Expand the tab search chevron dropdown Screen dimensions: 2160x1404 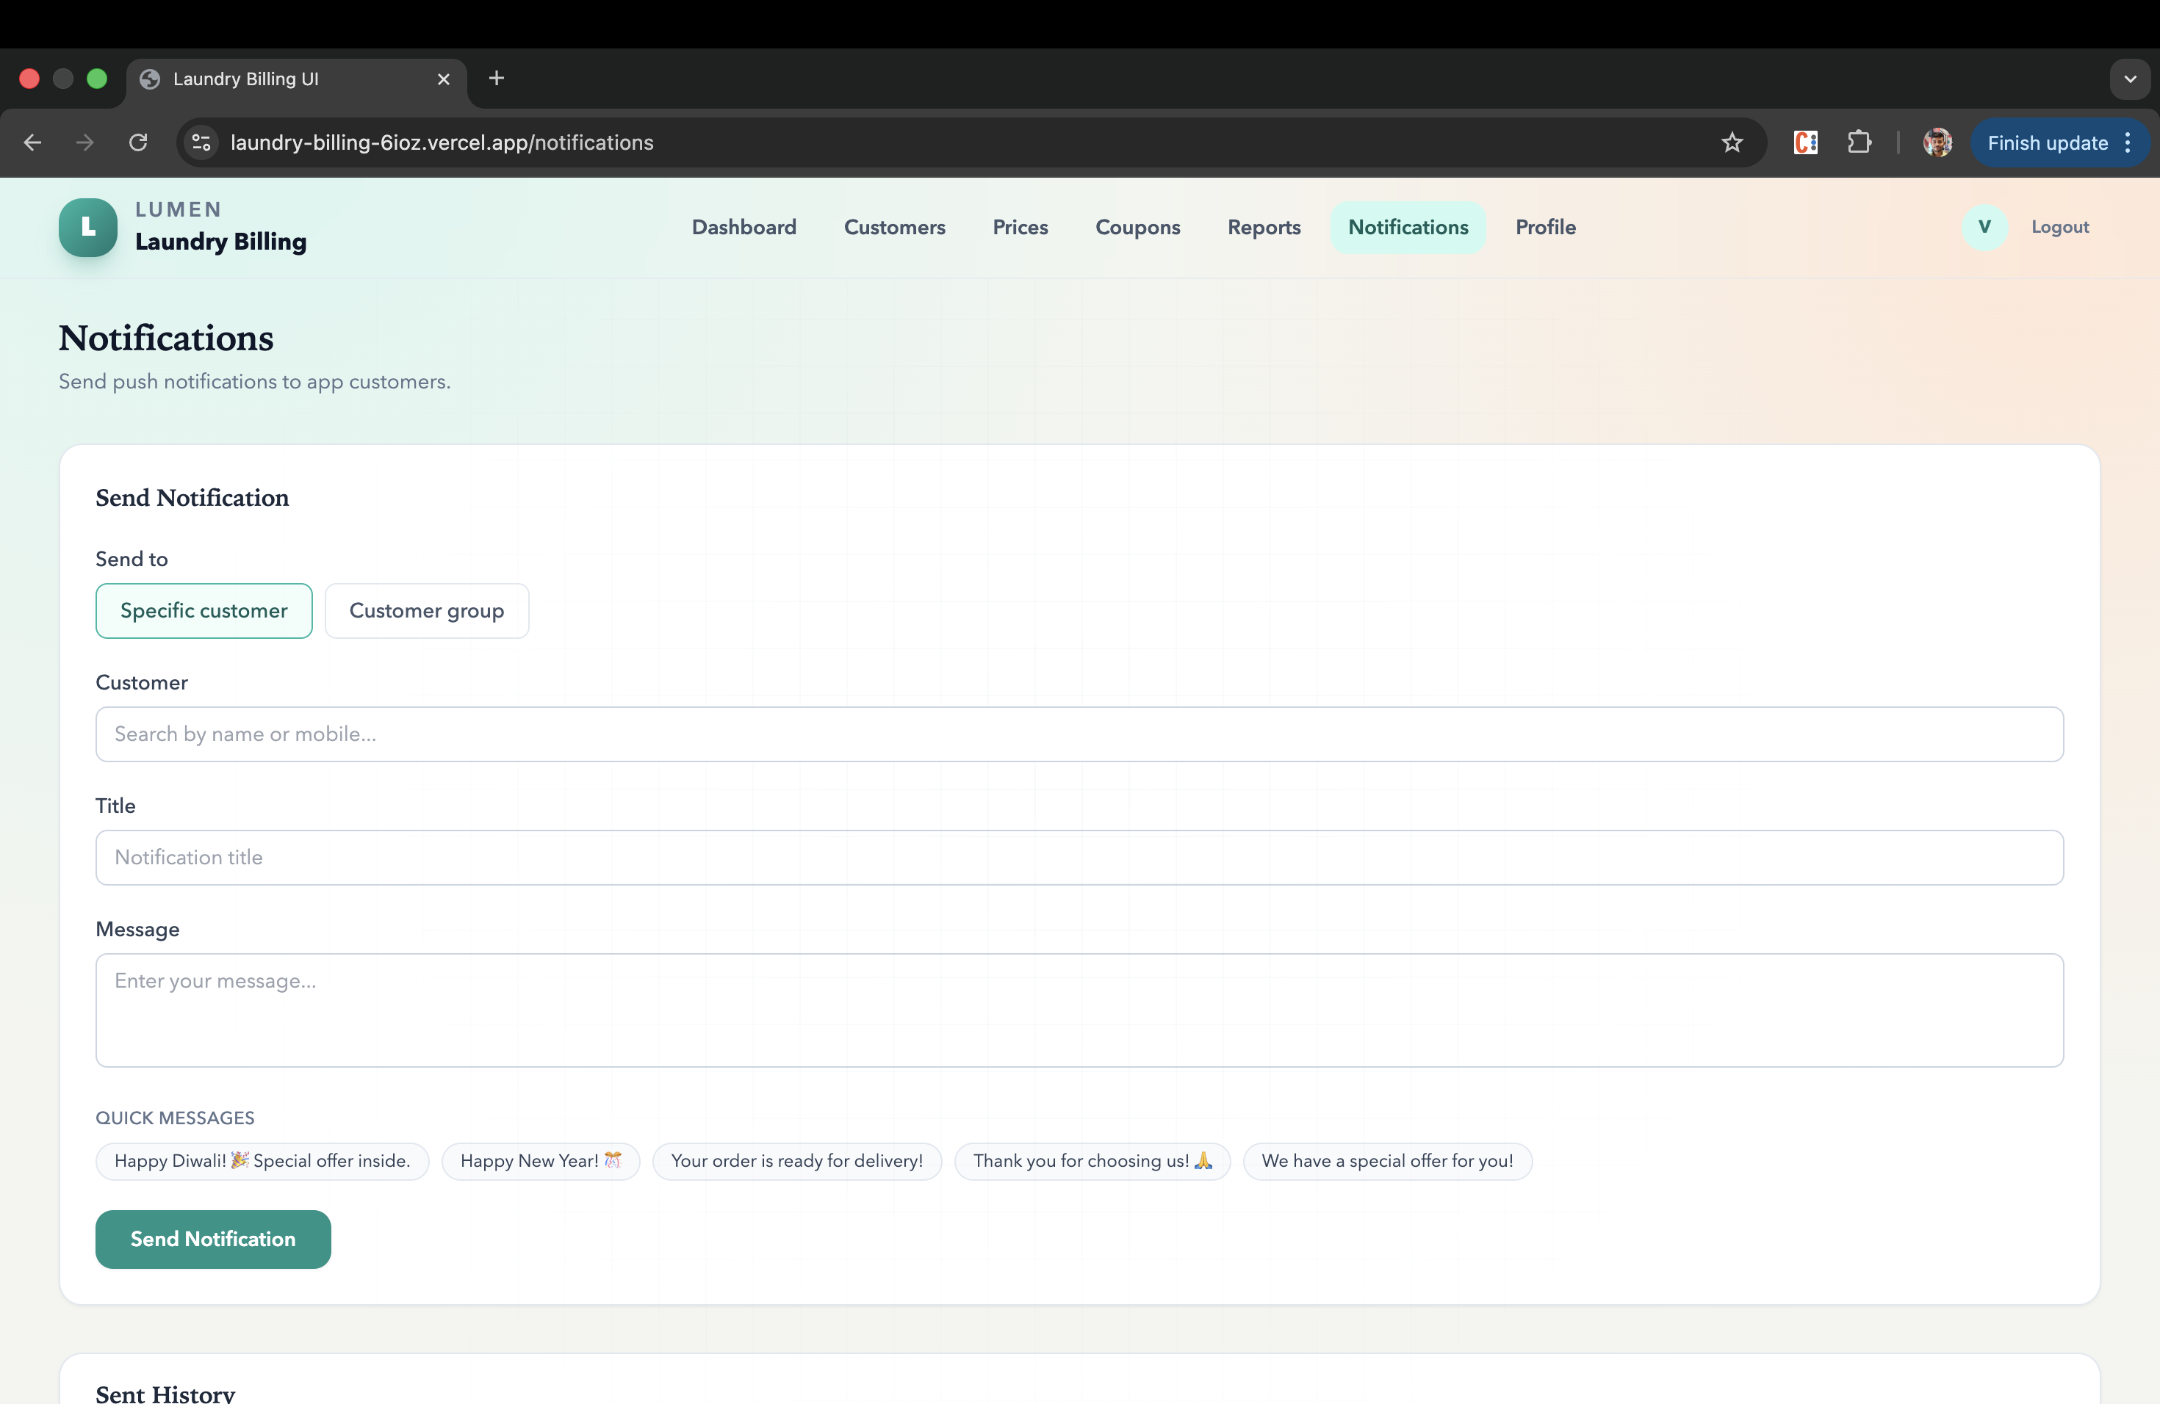click(2129, 79)
